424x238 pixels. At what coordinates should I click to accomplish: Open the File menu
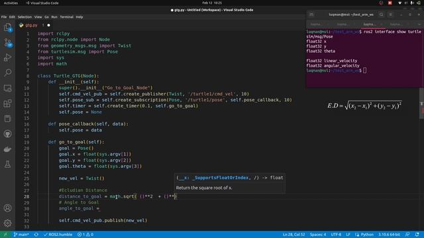pos(4,17)
